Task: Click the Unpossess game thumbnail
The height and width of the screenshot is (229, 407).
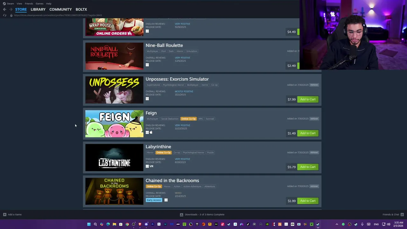Action: (x=114, y=90)
